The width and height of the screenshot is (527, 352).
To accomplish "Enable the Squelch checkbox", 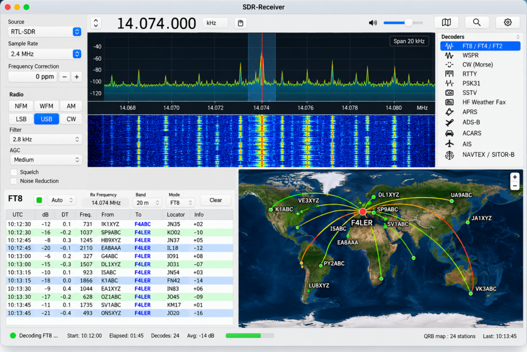I will click(14, 172).
